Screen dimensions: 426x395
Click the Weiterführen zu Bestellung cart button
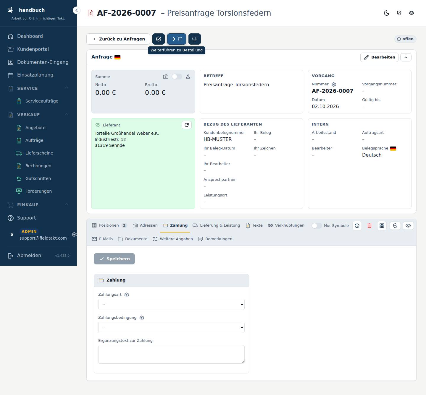177,39
